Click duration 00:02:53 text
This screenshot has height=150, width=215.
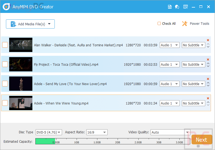pyautogui.click(x=151, y=65)
